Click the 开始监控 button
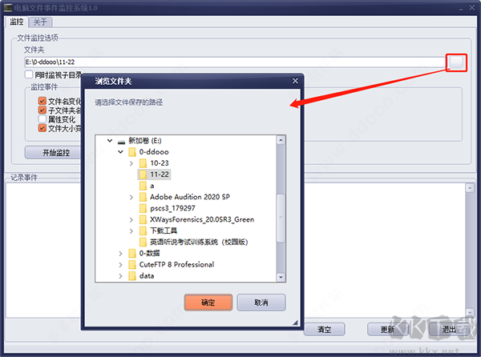Screen dimensions: 481x357 point(53,152)
